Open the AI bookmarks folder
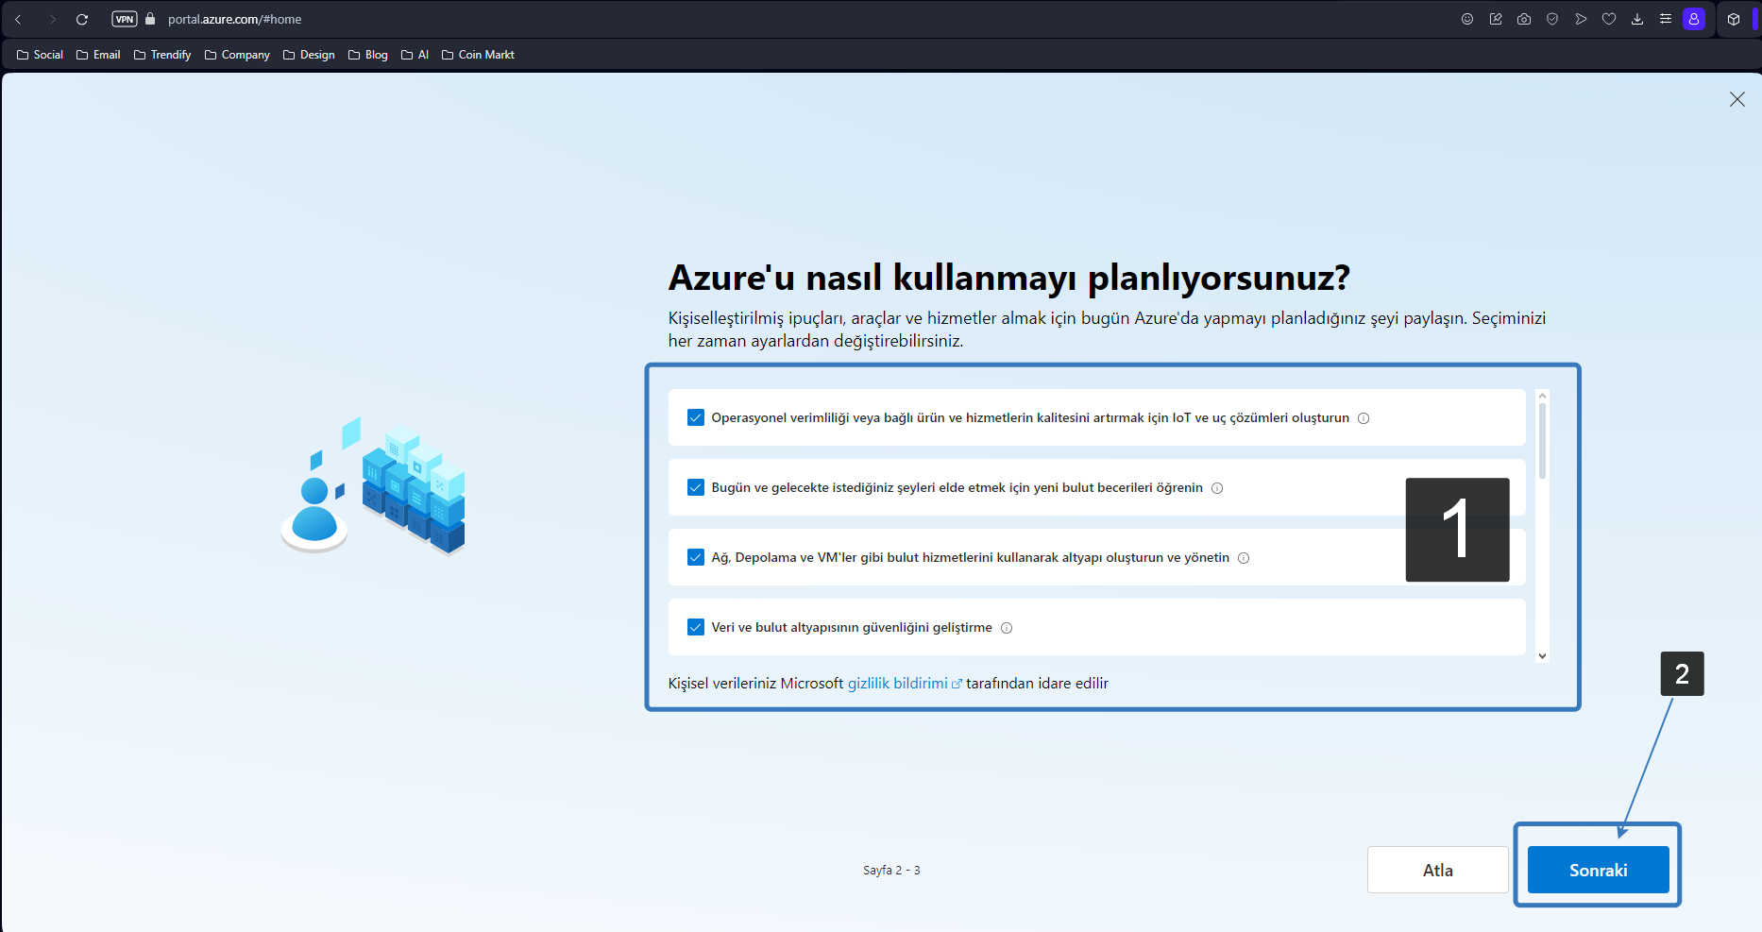 415,54
